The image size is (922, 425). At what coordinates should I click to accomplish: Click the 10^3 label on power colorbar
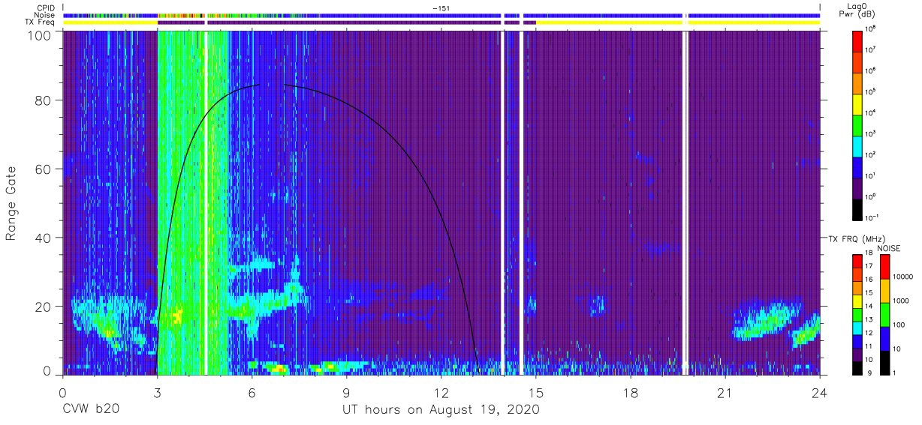(x=869, y=133)
